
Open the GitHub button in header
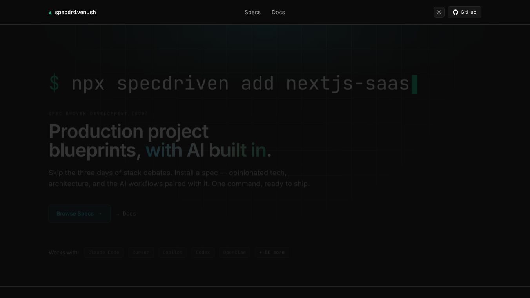click(x=465, y=12)
